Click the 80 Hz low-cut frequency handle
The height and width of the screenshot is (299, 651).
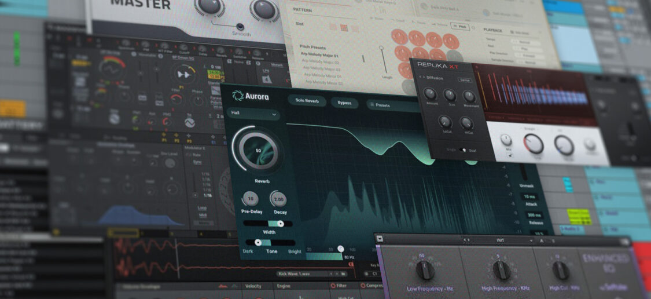(340, 249)
